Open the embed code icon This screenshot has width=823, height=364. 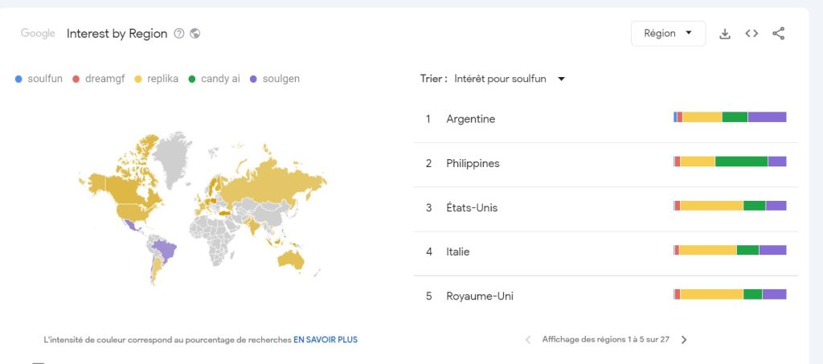pos(751,34)
